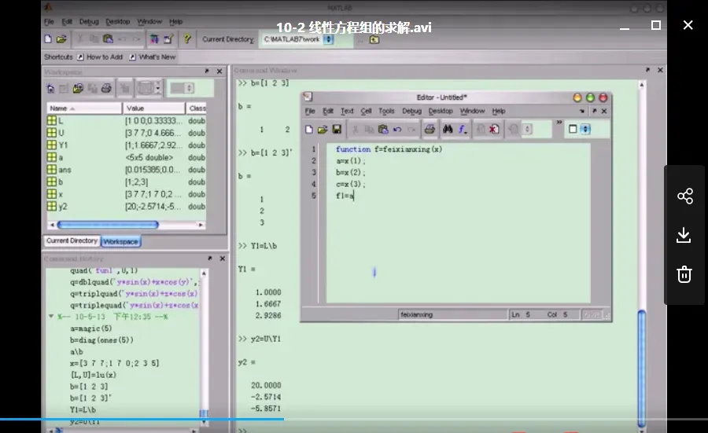Image resolution: width=708 pixels, height=433 pixels.
Task: Save the Untitled file in Editor
Action: pyautogui.click(x=337, y=130)
